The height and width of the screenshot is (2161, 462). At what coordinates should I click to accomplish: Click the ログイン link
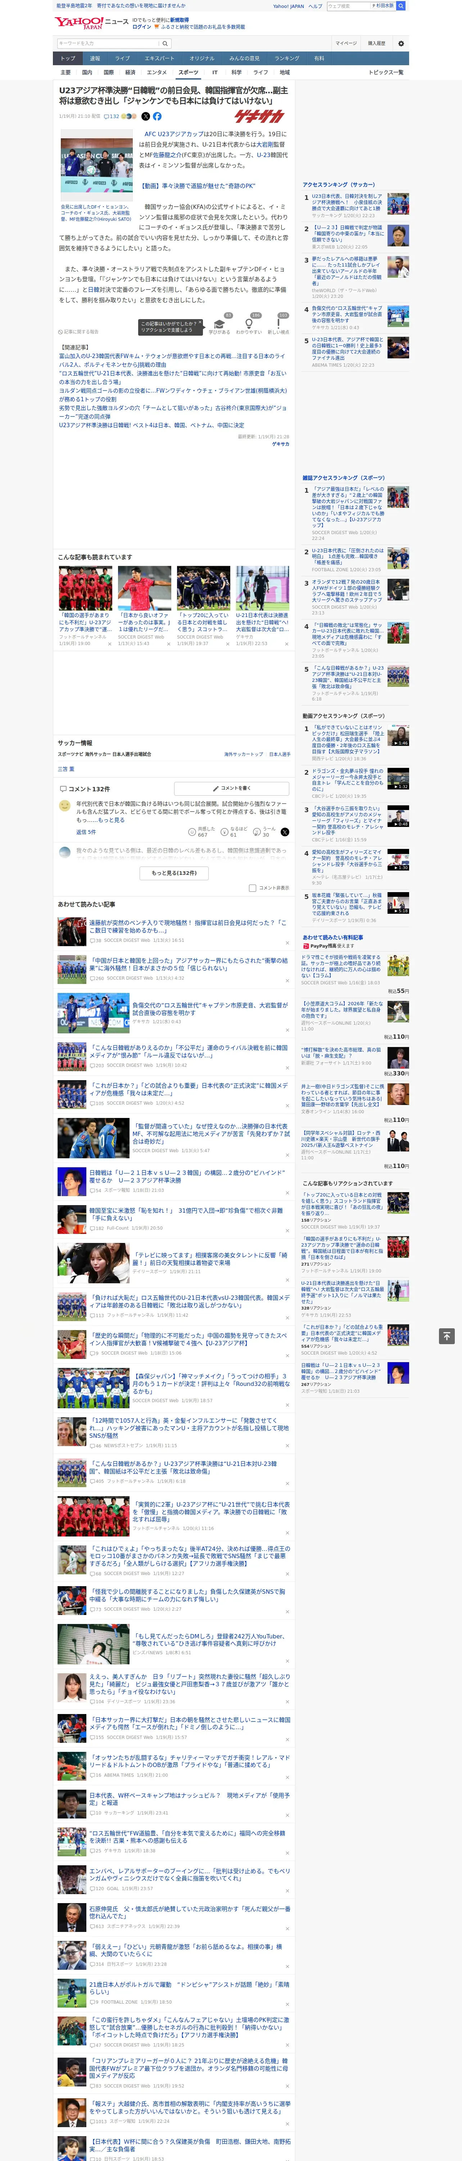pos(142,27)
